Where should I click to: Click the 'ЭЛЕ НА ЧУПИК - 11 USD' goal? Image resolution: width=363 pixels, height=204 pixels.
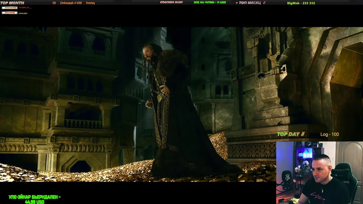[x=210, y=2]
